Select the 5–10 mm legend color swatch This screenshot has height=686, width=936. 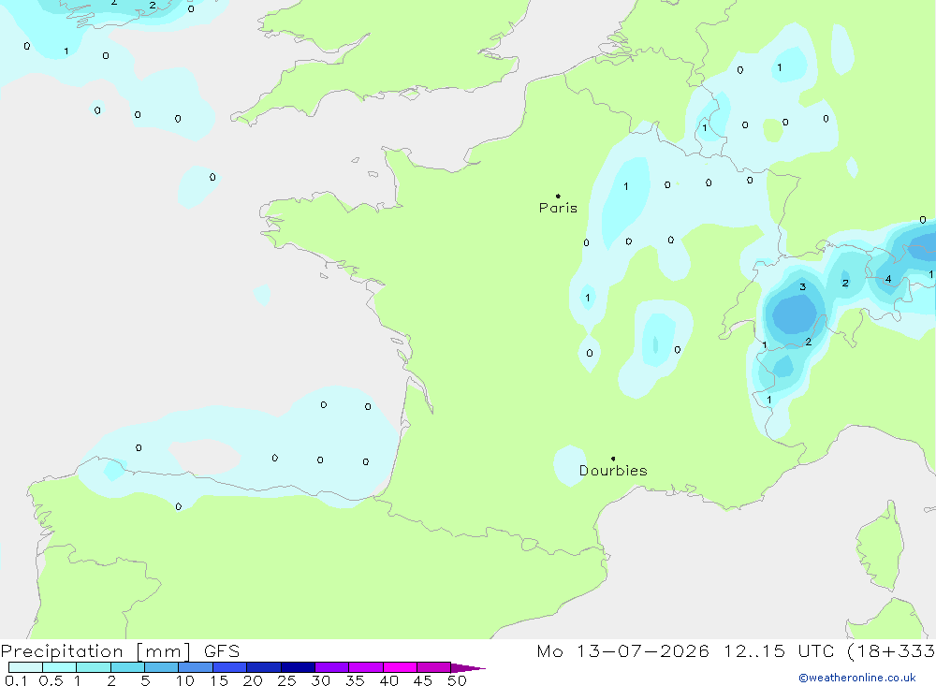161,667
